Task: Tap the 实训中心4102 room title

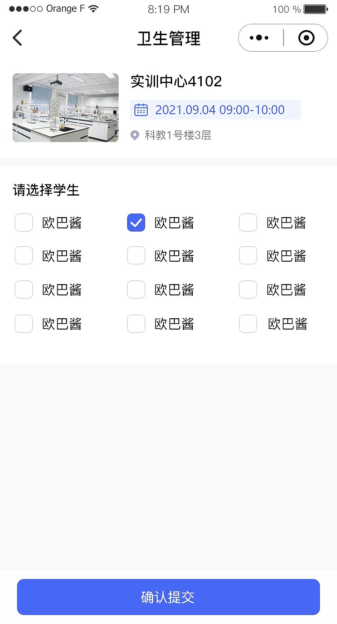Action: click(176, 81)
